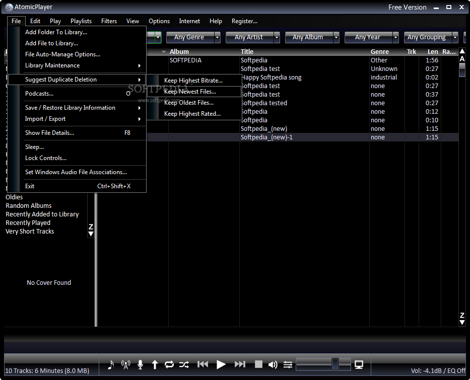Image resolution: width=470 pixels, height=380 pixels.
Task: Open Podcasts... from File menu
Action: coord(77,94)
